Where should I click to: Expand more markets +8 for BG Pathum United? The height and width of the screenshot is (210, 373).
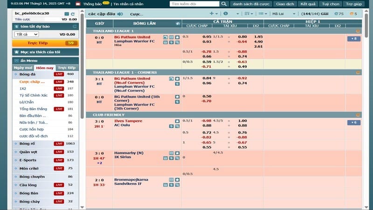[354, 39]
